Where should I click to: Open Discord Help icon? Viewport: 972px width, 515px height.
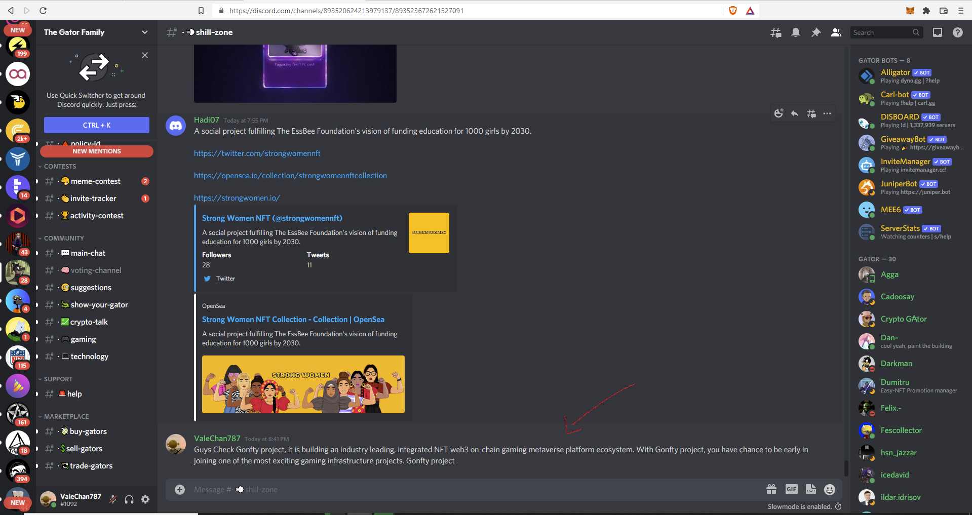(957, 32)
